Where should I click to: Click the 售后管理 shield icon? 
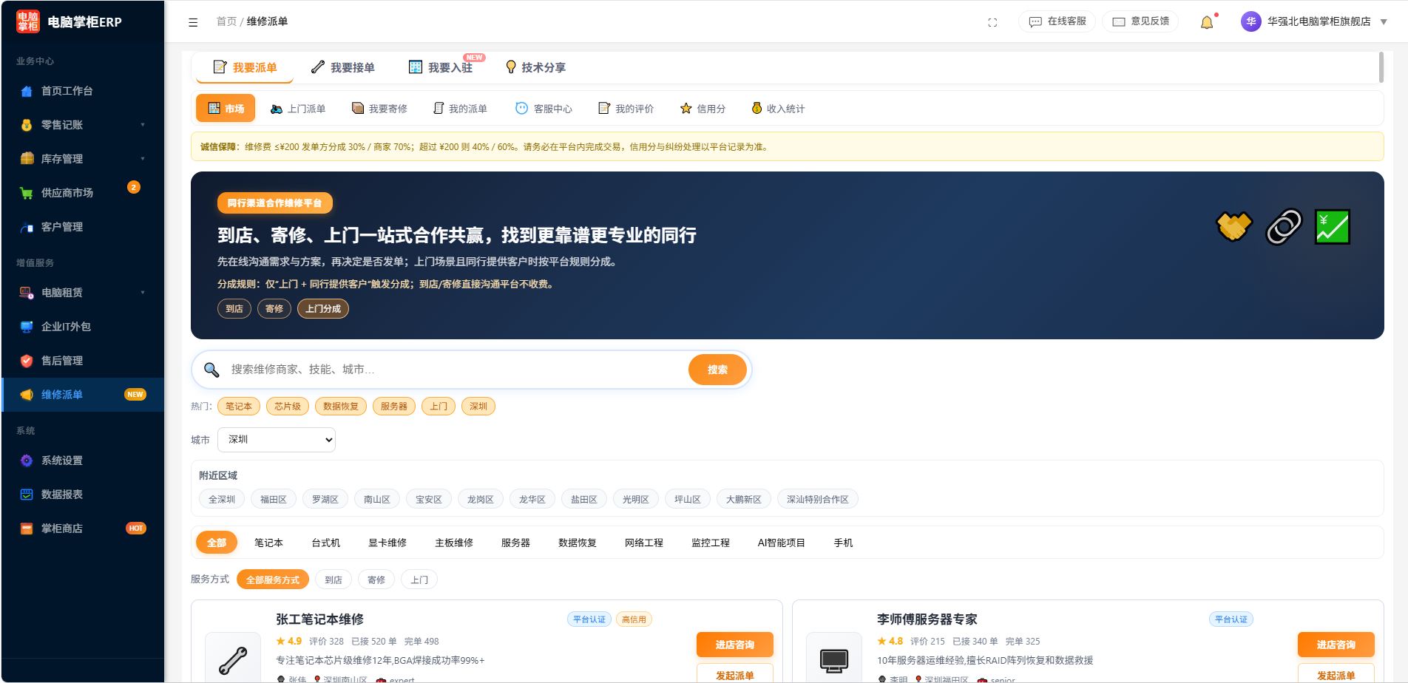[x=27, y=361]
